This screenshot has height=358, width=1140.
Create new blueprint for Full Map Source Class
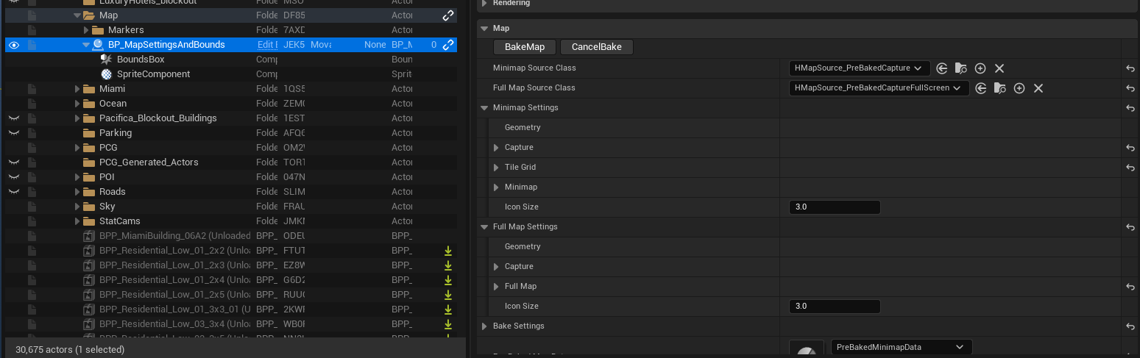(1019, 88)
